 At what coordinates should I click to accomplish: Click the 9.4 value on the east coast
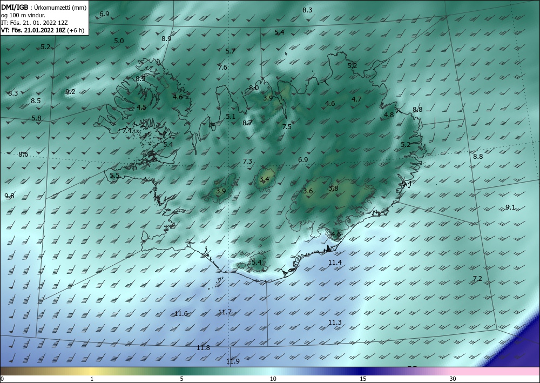(x=407, y=184)
